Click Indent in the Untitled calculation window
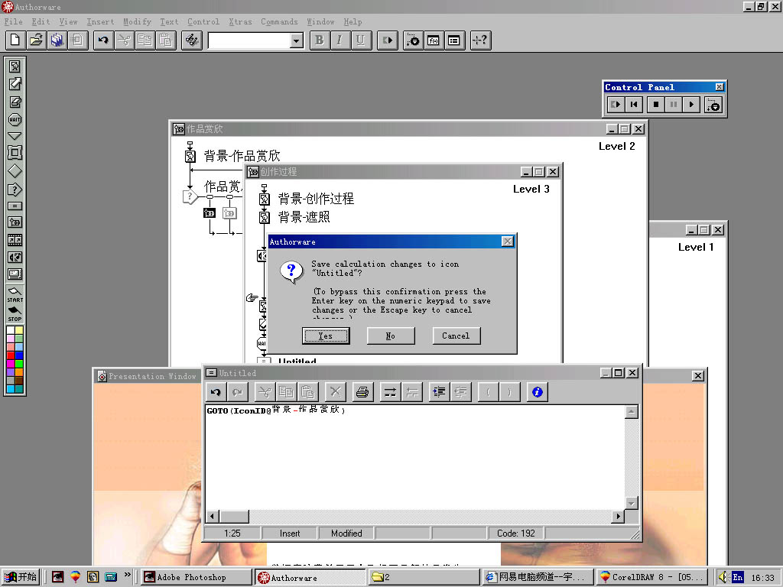 (439, 392)
